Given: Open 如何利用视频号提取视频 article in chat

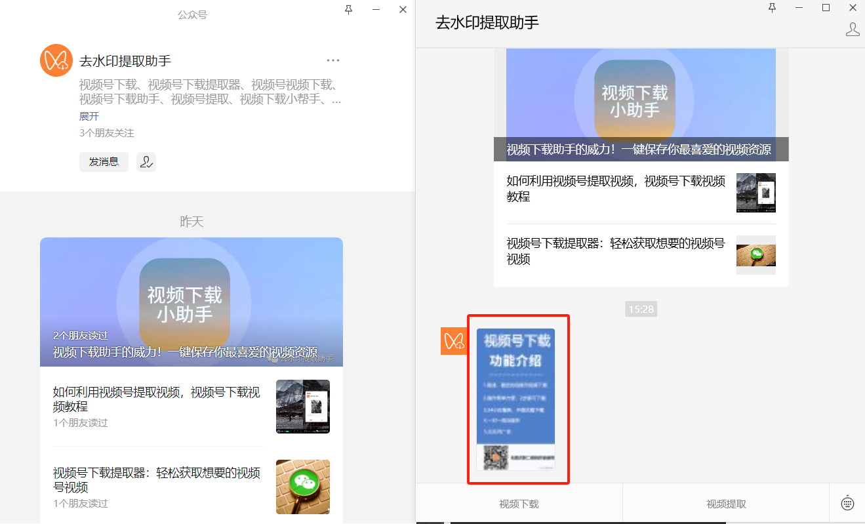Looking at the screenshot, I should click(616, 188).
